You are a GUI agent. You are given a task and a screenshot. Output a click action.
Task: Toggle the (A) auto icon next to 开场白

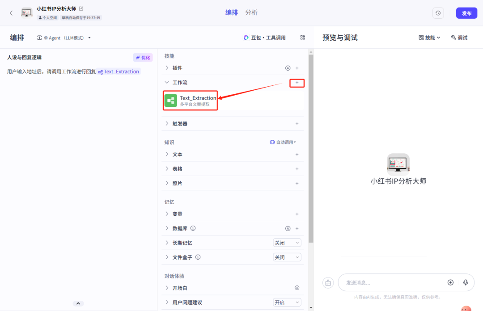pyautogui.click(x=297, y=288)
